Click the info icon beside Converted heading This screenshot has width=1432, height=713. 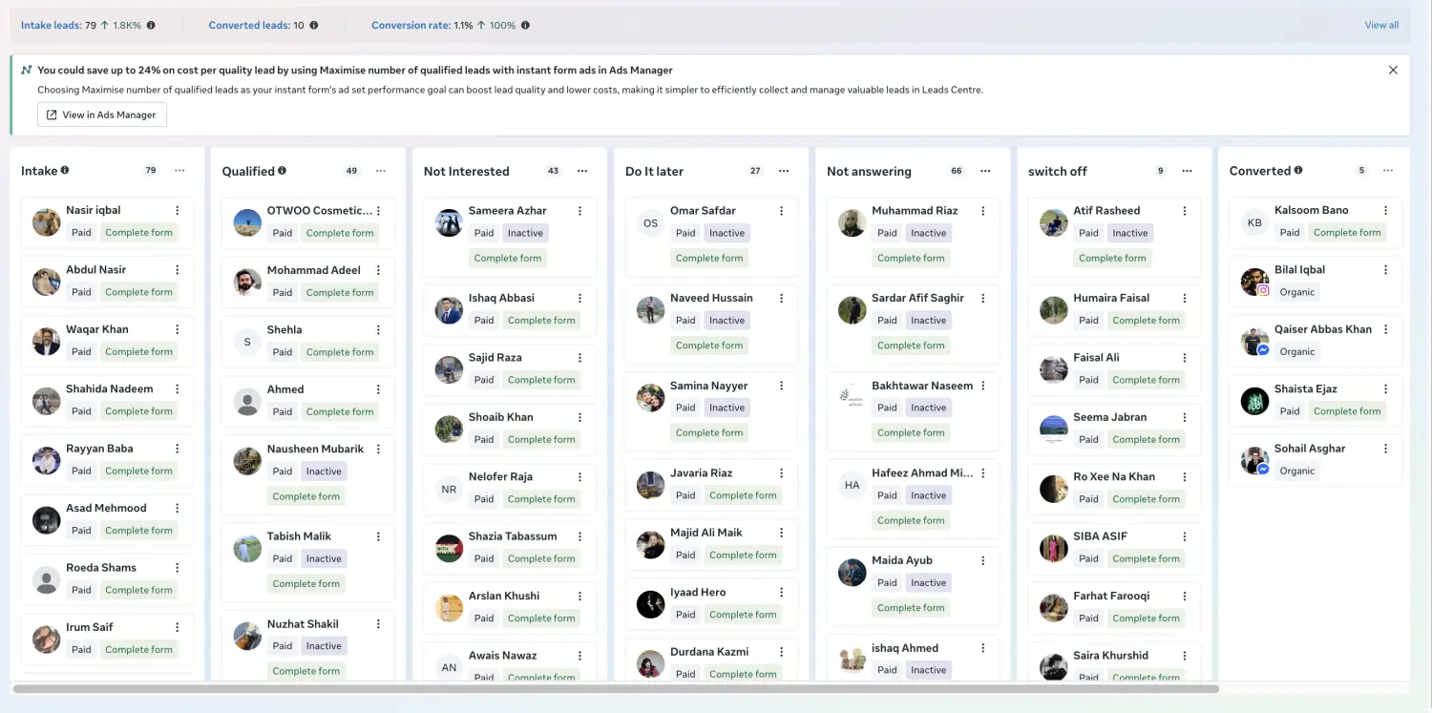[x=1298, y=171]
